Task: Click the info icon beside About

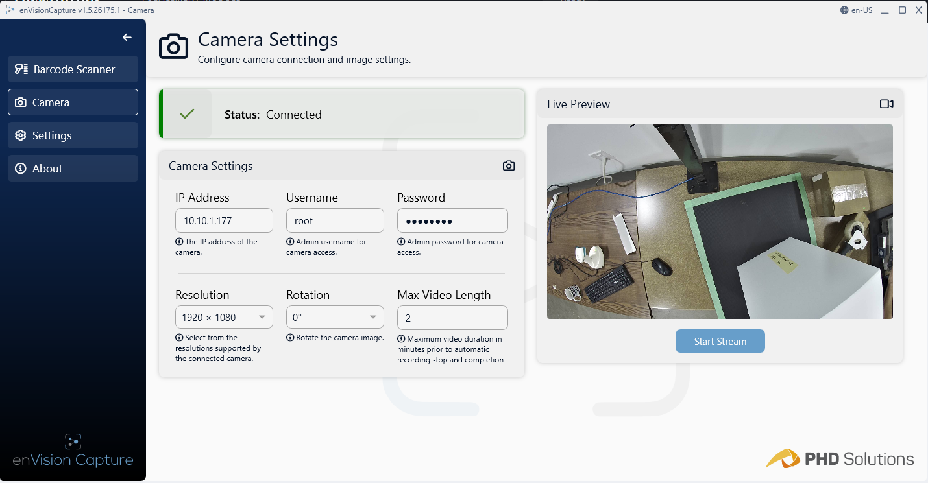Action: [x=21, y=169]
